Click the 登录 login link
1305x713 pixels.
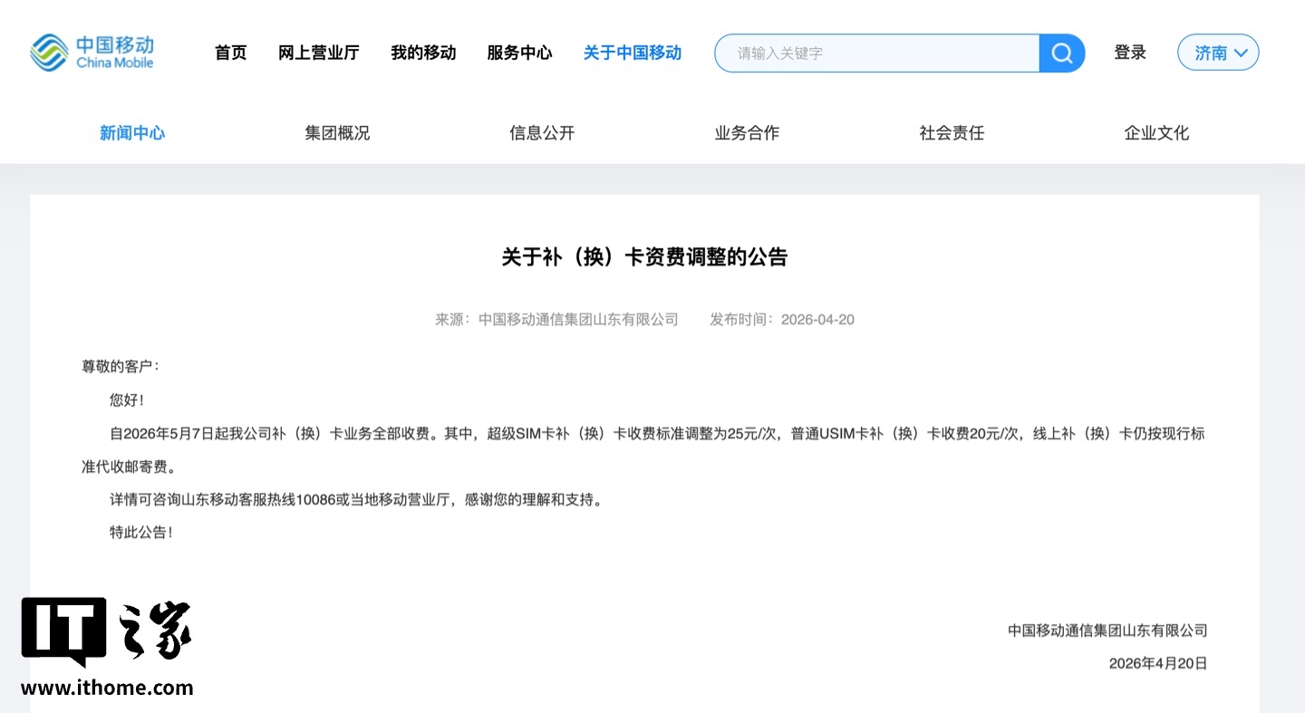click(x=1130, y=53)
